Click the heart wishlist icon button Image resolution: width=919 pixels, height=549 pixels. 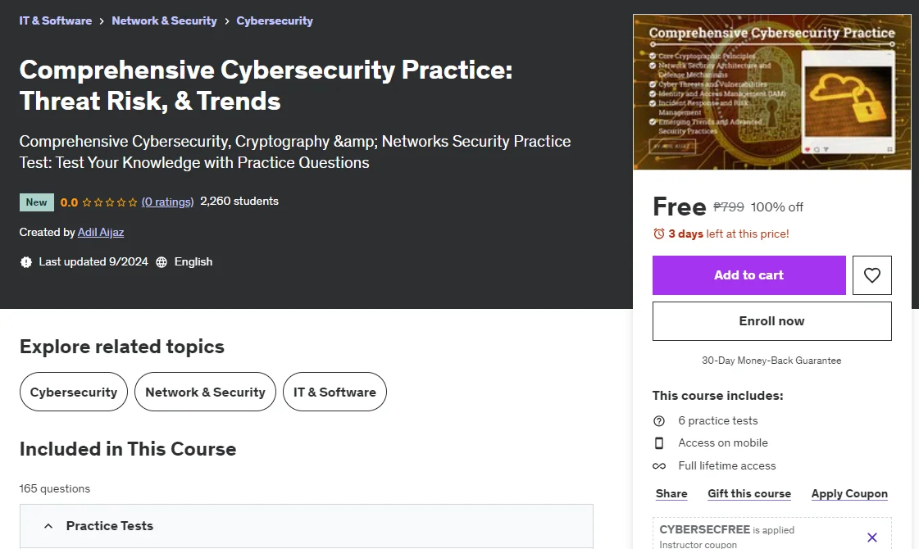[x=871, y=274]
